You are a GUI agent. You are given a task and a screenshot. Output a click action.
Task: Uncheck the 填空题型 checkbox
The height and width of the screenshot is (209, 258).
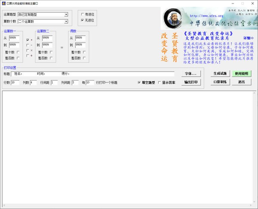coord(139,82)
